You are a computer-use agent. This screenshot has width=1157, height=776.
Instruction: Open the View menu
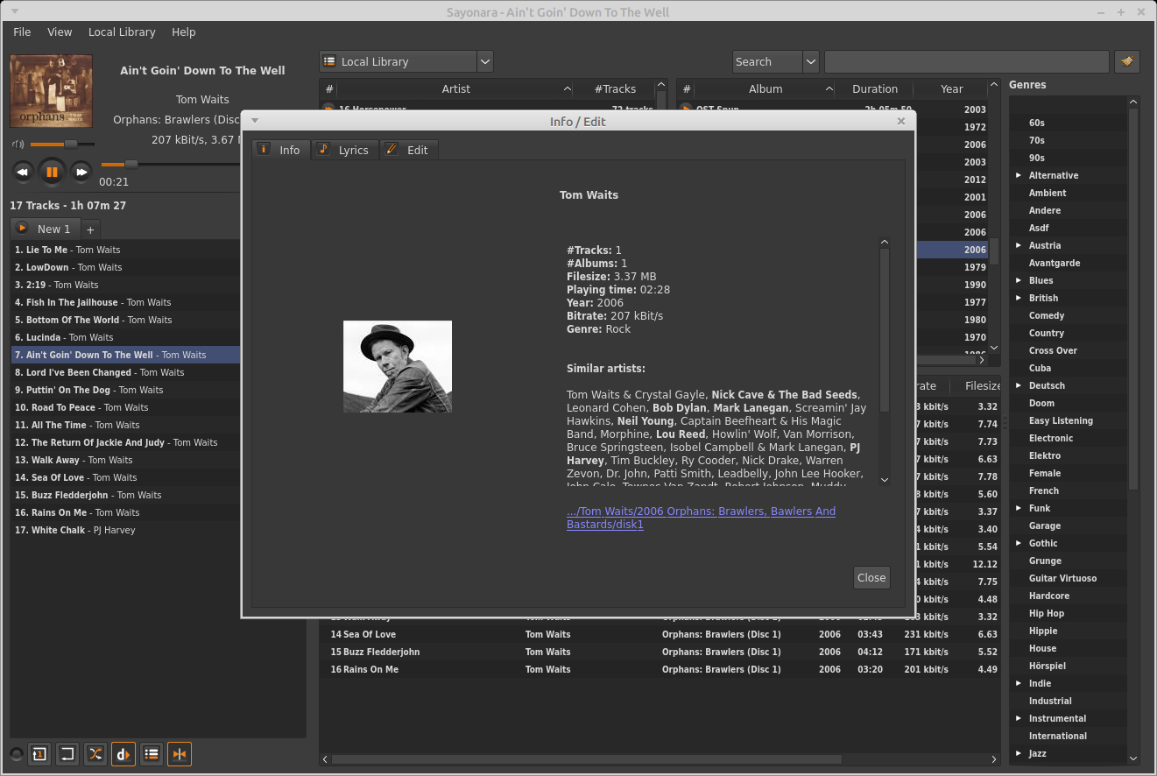(60, 32)
